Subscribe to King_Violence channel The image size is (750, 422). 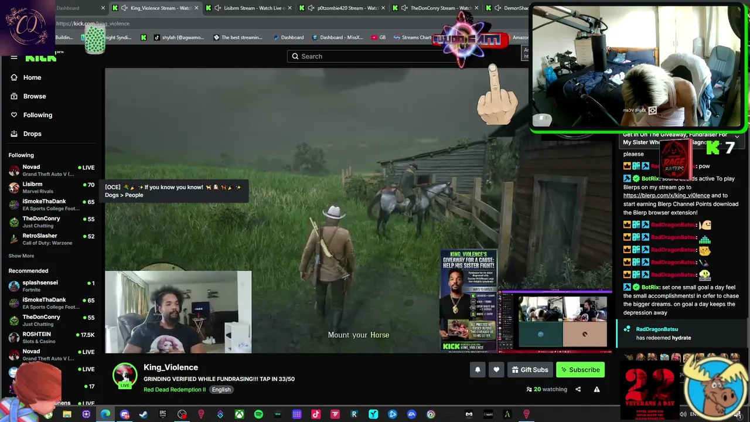tap(580, 370)
